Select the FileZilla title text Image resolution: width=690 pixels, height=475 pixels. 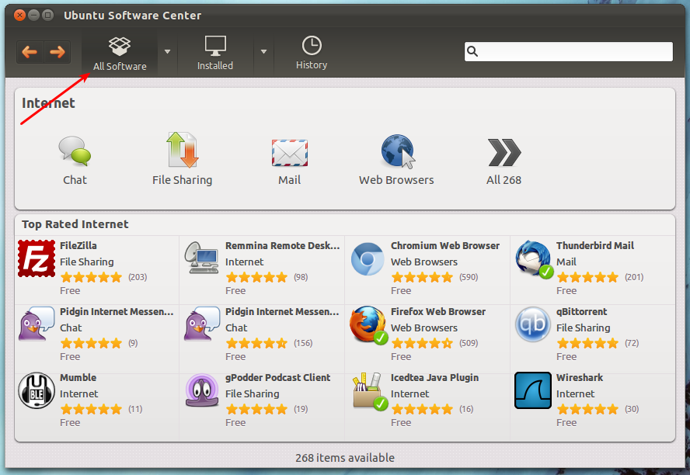(78, 245)
